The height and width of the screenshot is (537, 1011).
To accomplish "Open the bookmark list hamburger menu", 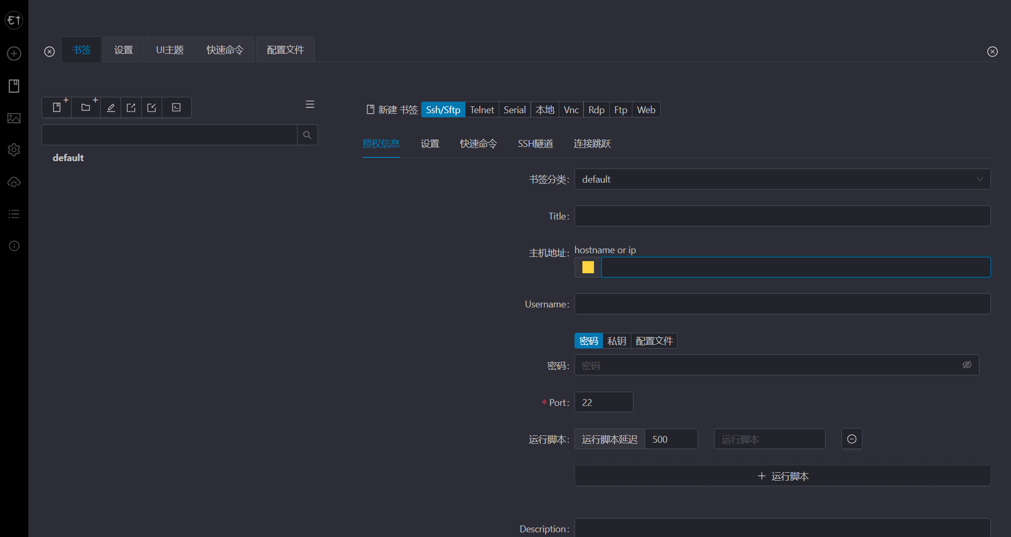I will 310,104.
